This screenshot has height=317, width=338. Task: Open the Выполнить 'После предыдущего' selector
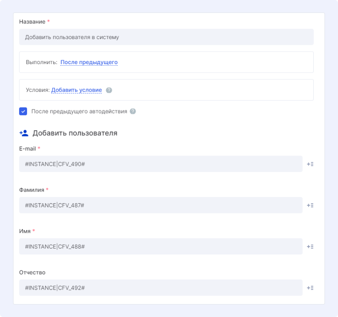[89, 62]
